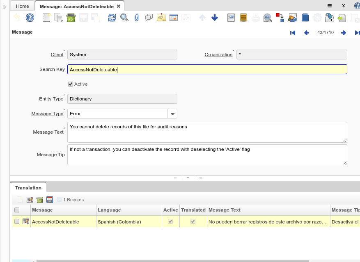360x262 pixels.
Task: Delete the record using the green bin icon
Action: (x=71, y=18)
